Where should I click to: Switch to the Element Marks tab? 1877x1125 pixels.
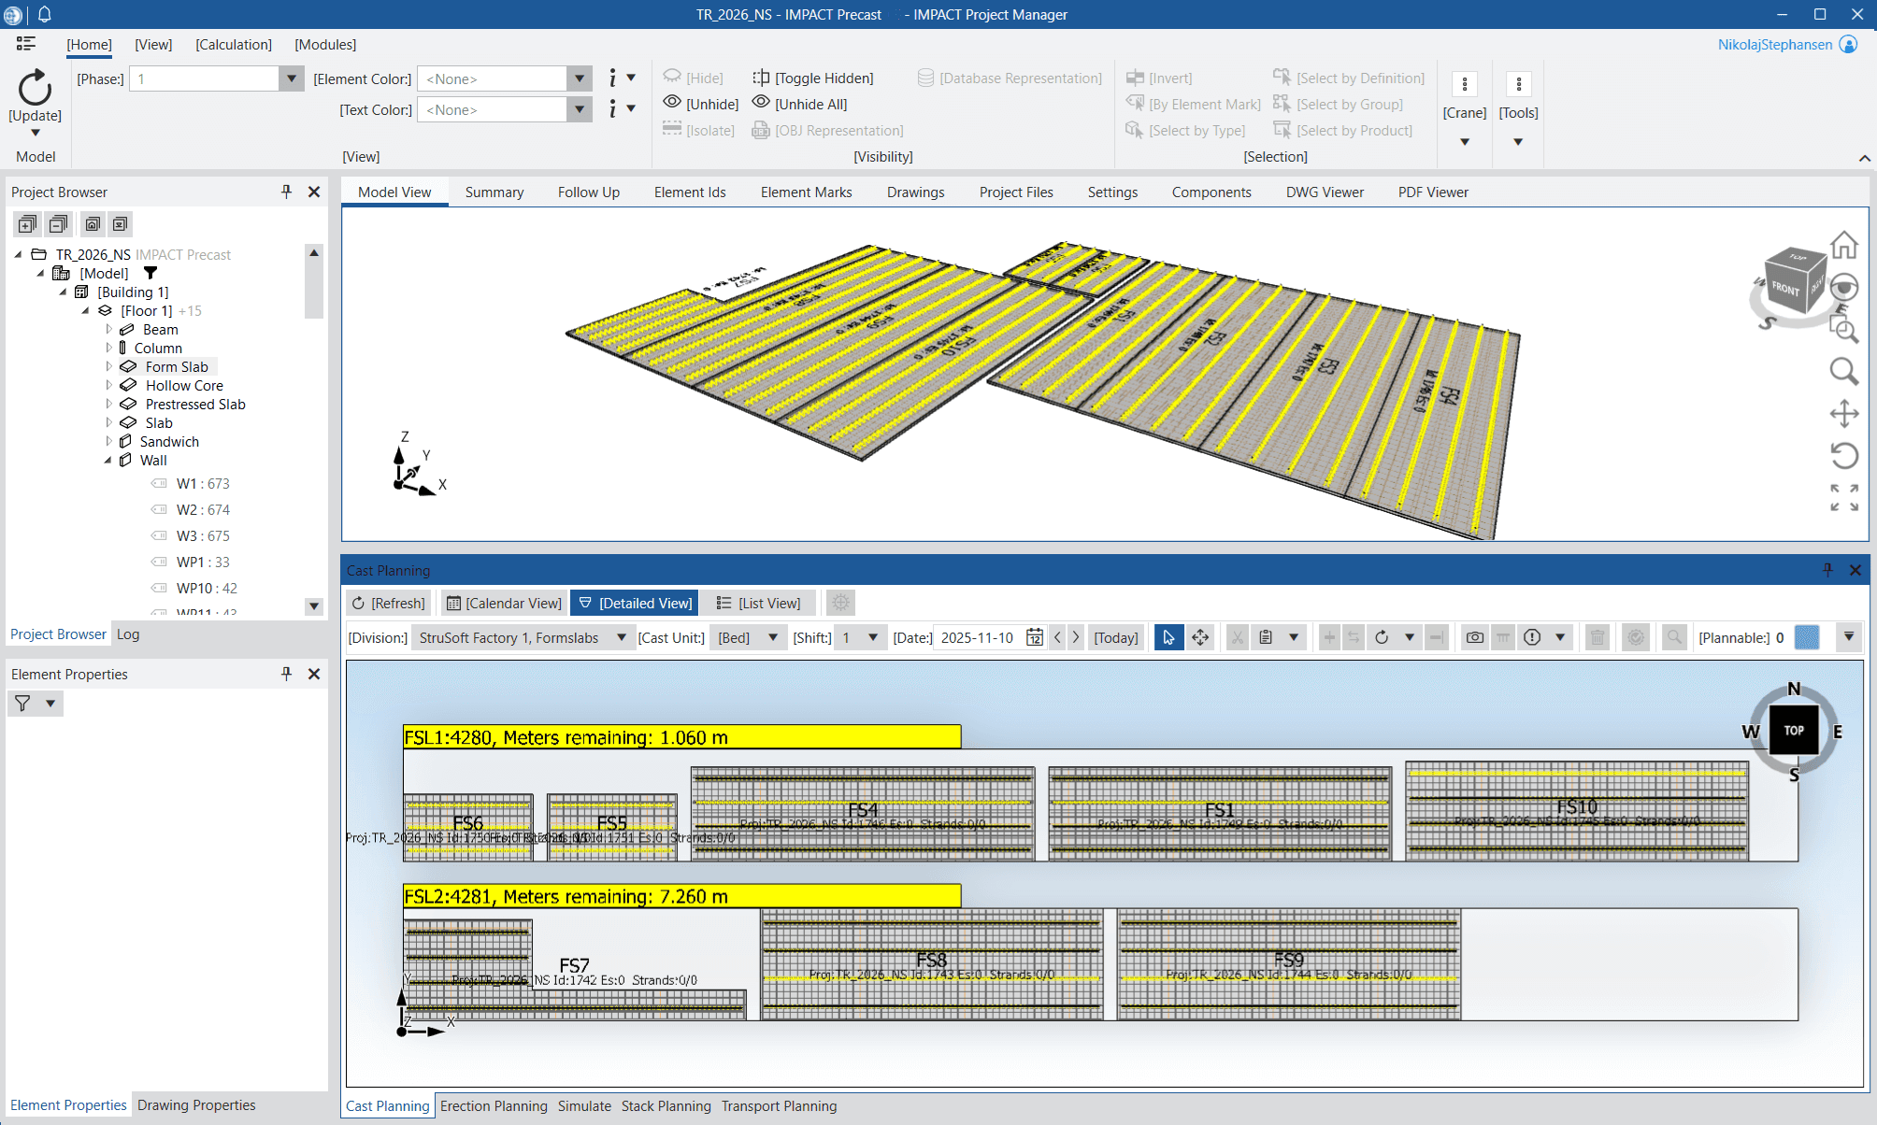[806, 192]
